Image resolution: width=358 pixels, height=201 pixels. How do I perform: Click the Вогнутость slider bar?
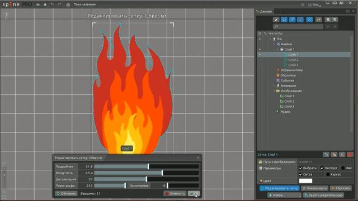(x=147, y=173)
